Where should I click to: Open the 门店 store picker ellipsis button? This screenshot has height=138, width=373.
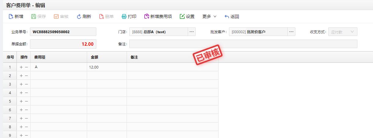point(191,32)
